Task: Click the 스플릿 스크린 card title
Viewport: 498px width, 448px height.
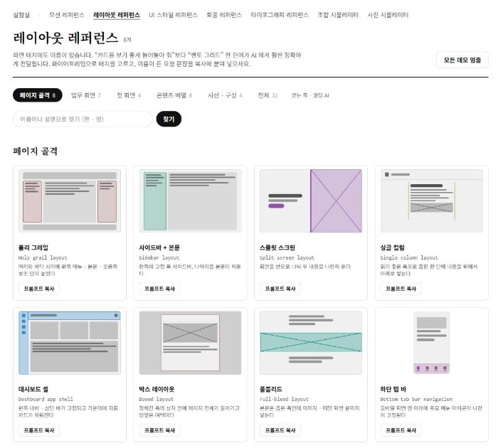Action: pos(277,247)
